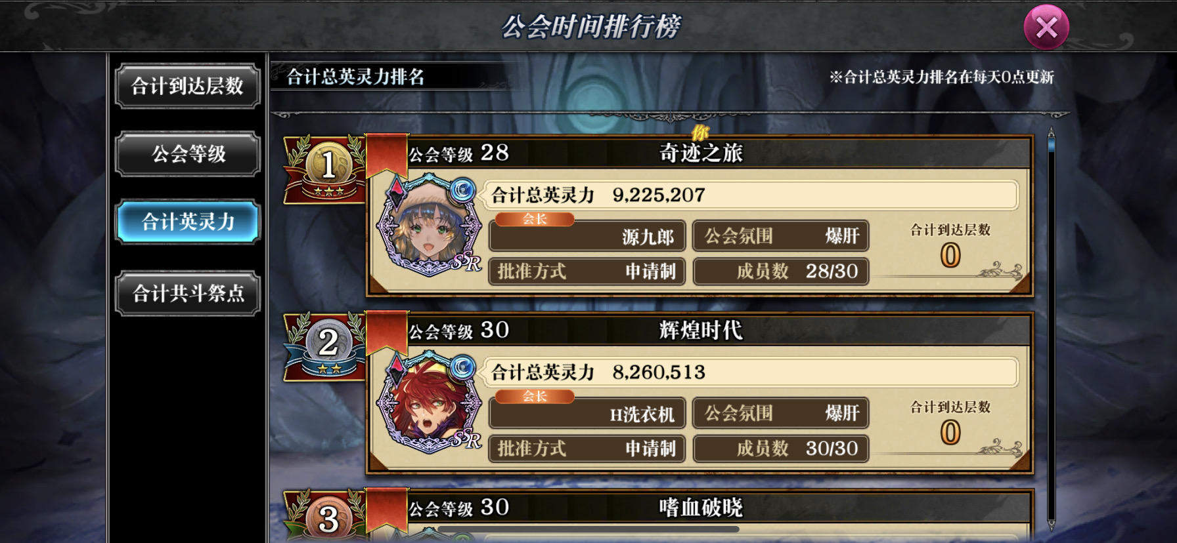Open the 合计共斗祭点 ranking tab

pos(188,293)
